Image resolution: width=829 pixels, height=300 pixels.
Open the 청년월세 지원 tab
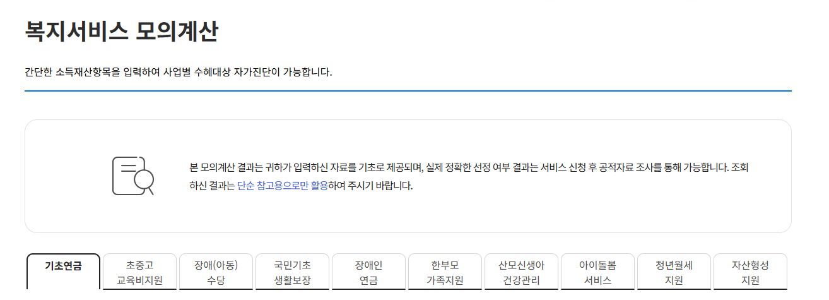coord(674,272)
